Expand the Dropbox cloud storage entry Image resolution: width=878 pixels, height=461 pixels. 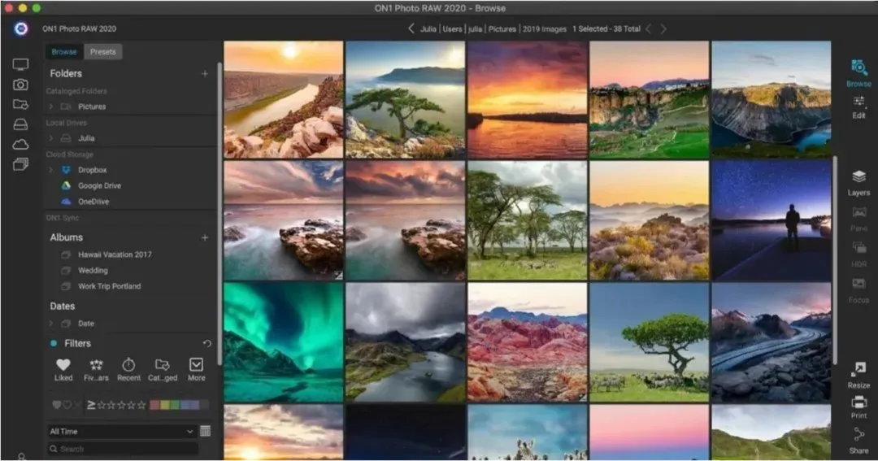pos(51,170)
